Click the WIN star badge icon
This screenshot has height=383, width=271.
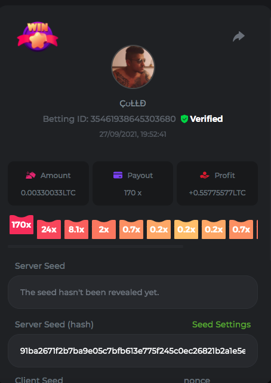(x=38, y=37)
